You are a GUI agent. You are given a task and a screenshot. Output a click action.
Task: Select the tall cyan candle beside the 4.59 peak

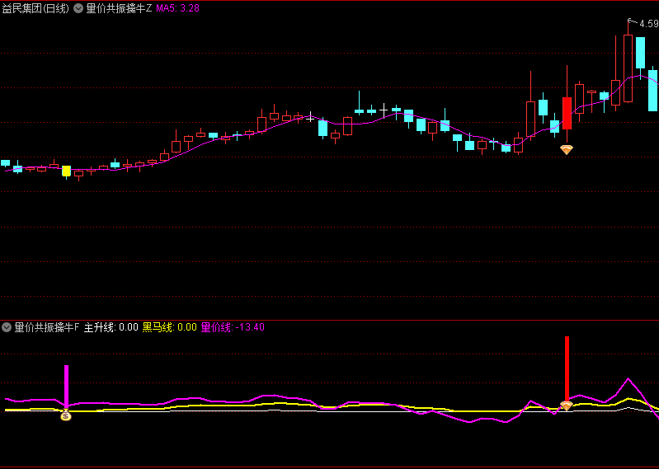[x=640, y=54]
